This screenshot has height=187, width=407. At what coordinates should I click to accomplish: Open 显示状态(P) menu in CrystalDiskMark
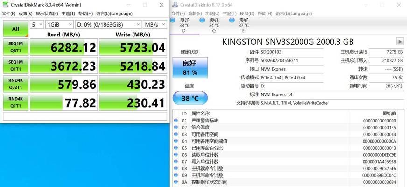point(47,14)
